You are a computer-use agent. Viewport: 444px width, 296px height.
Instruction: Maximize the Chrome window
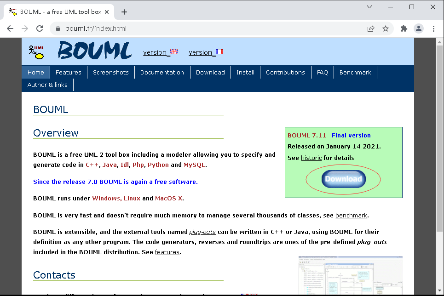412,7
